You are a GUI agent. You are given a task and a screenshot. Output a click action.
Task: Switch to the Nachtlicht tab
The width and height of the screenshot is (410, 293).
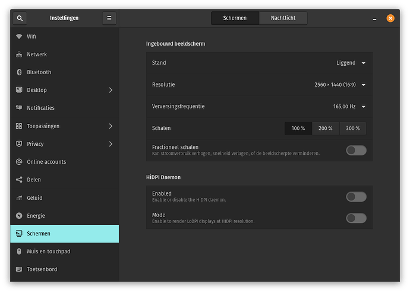pos(283,18)
